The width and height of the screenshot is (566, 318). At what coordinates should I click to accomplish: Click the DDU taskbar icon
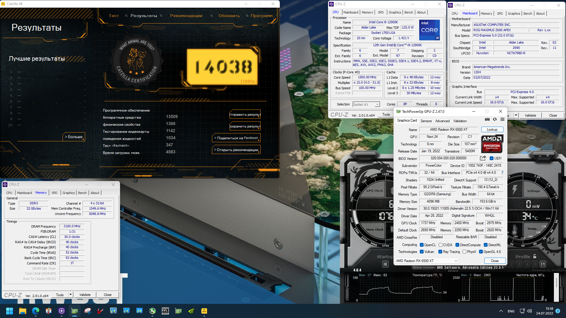[x=165, y=311]
